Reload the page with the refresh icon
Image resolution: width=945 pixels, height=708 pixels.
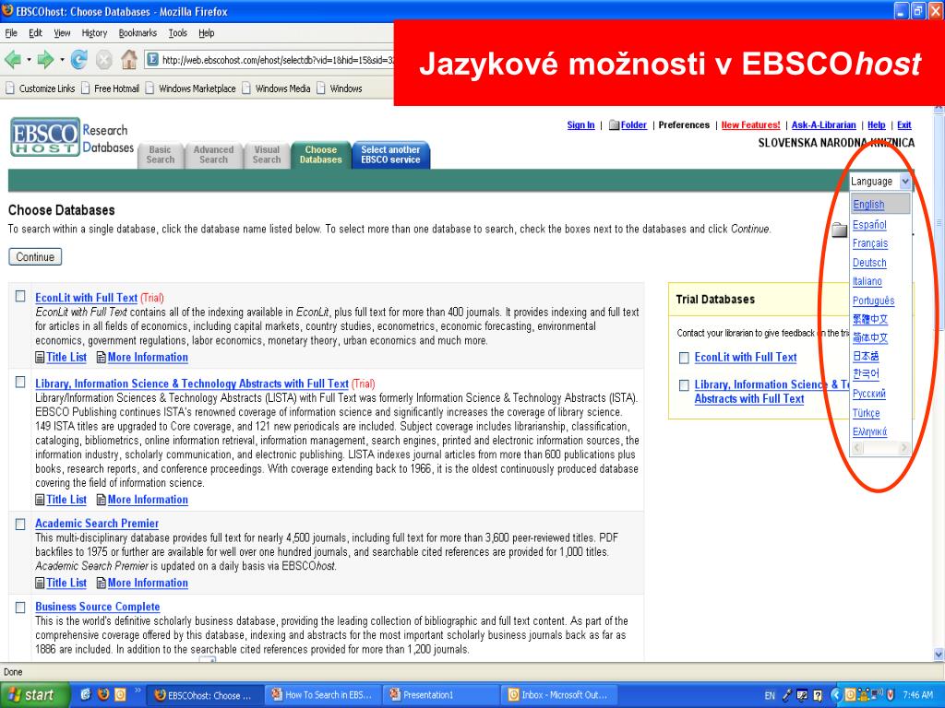click(x=78, y=59)
